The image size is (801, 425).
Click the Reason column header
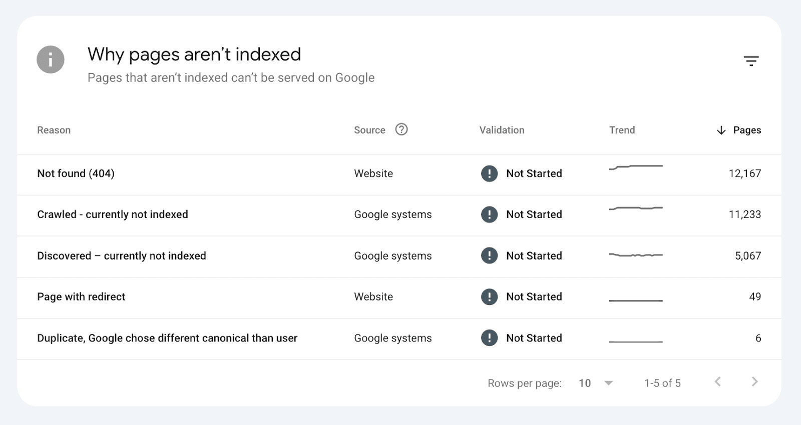pos(54,130)
